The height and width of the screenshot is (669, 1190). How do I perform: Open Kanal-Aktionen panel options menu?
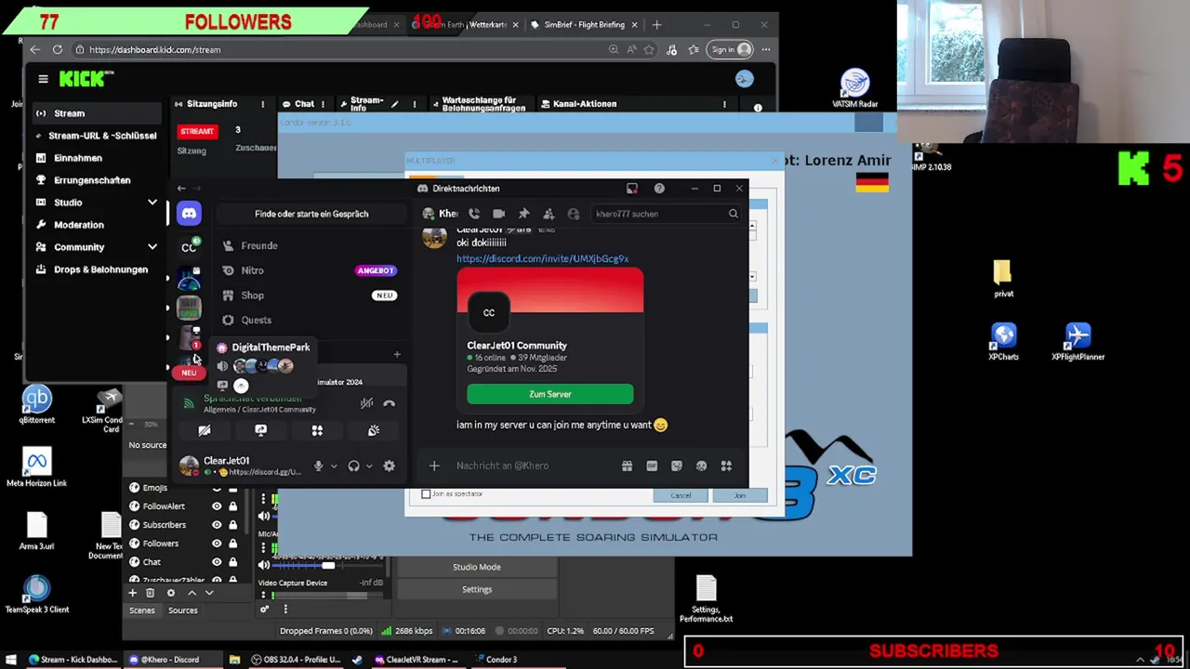(x=724, y=104)
